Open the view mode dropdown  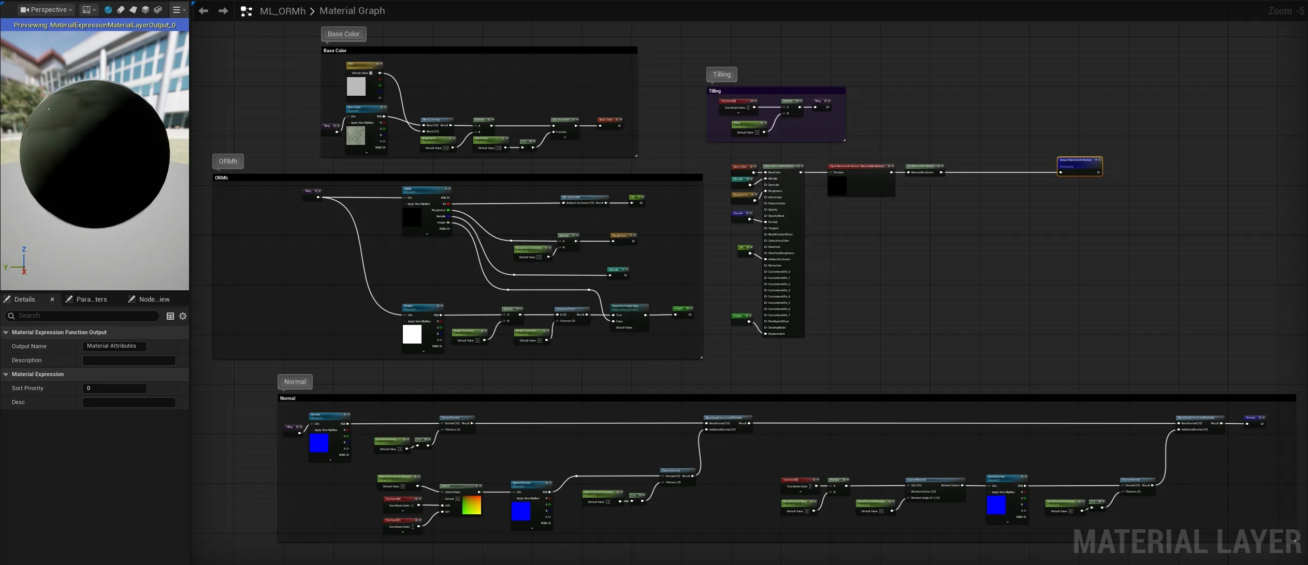[x=89, y=10]
